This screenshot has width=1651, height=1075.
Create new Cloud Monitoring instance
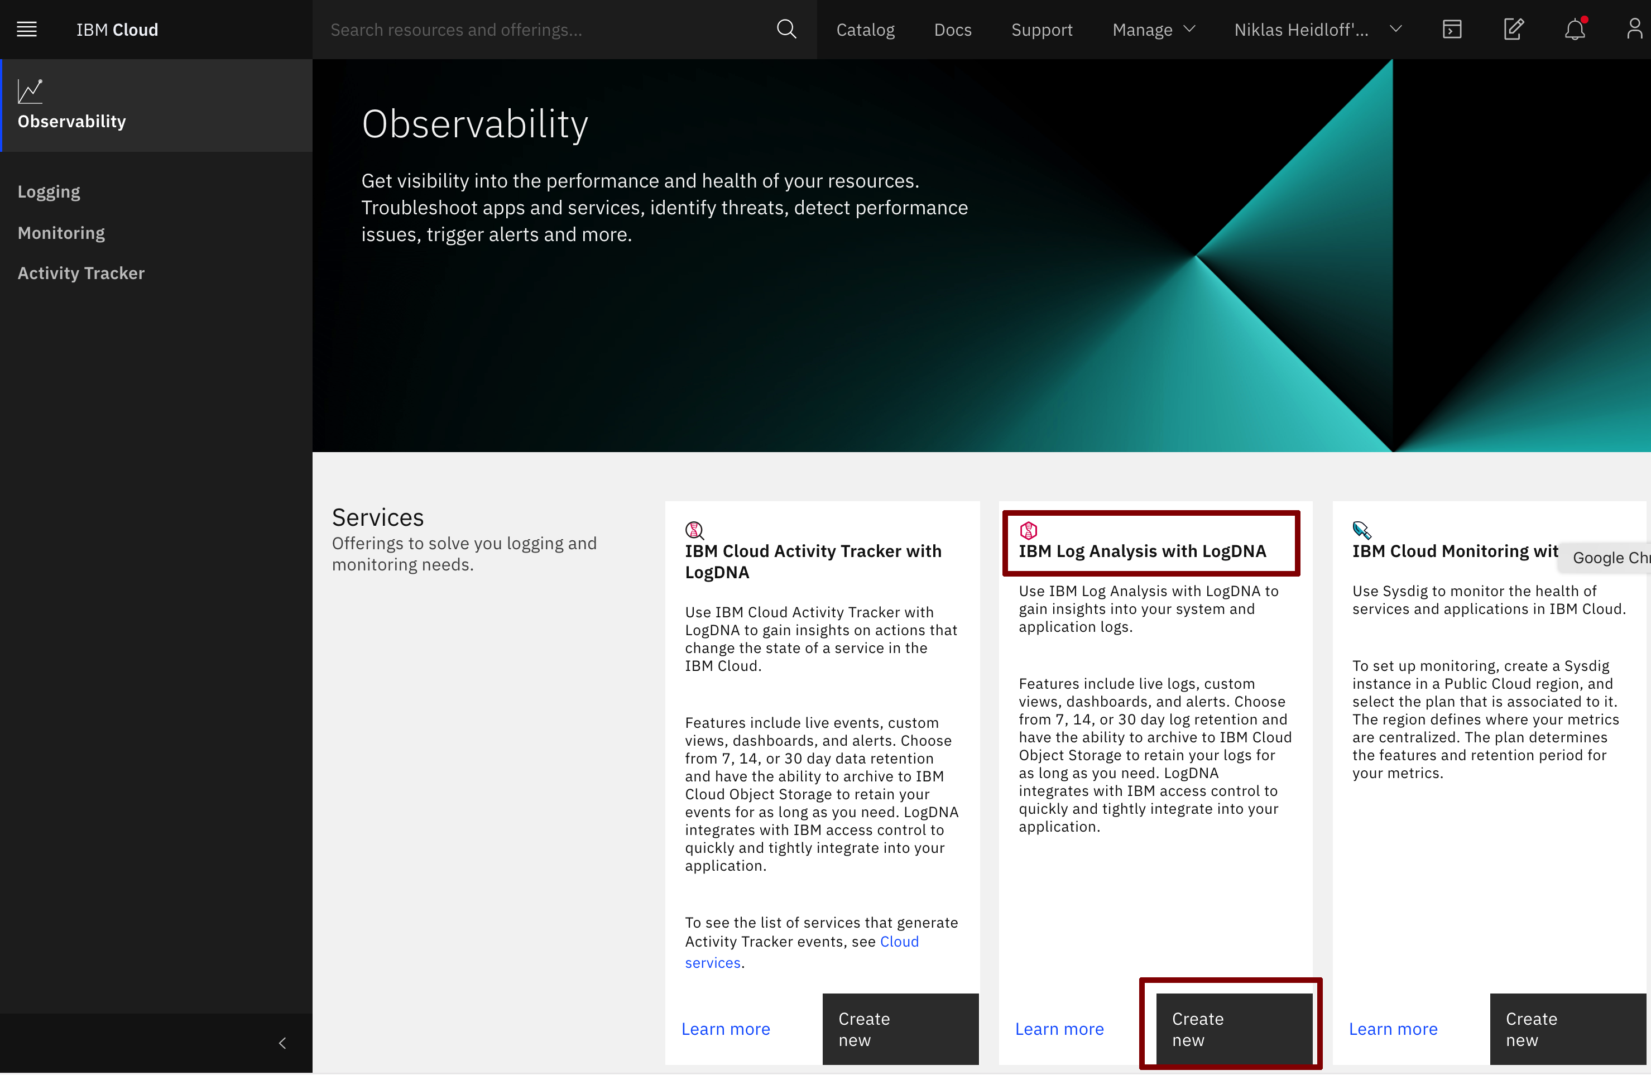(1568, 1029)
